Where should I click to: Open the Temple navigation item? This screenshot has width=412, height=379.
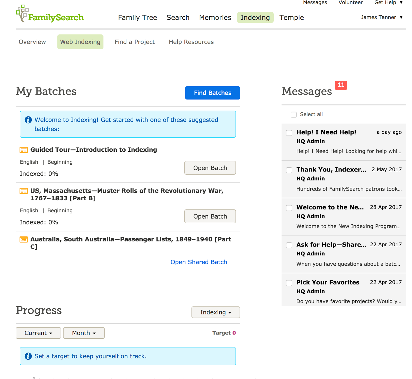pyautogui.click(x=291, y=17)
